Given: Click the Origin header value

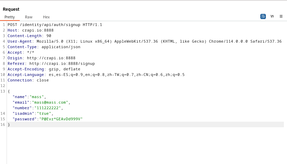Looking at the screenshot, I should point(51,58).
